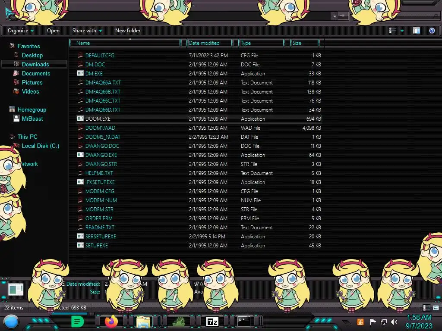Click the 4,098 KB size cell
Image resolution: width=442 pixels, height=331 pixels.
312,128
